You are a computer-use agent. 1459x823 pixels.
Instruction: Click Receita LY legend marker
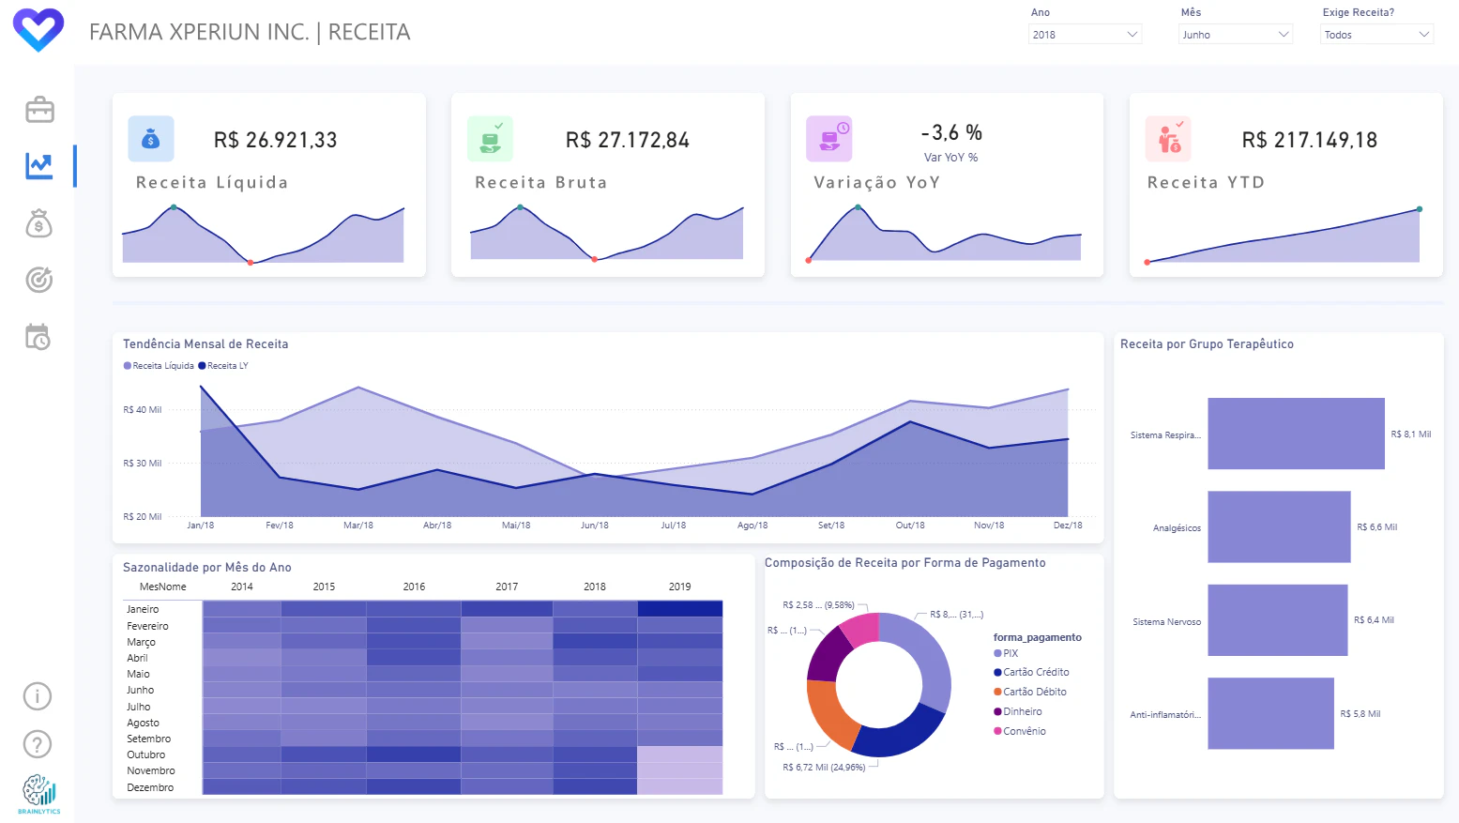pos(202,366)
